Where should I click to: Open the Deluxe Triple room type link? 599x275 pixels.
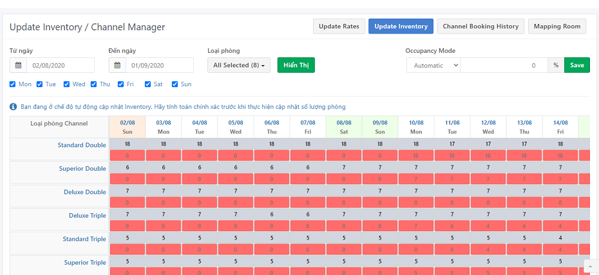(x=87, y=215)
